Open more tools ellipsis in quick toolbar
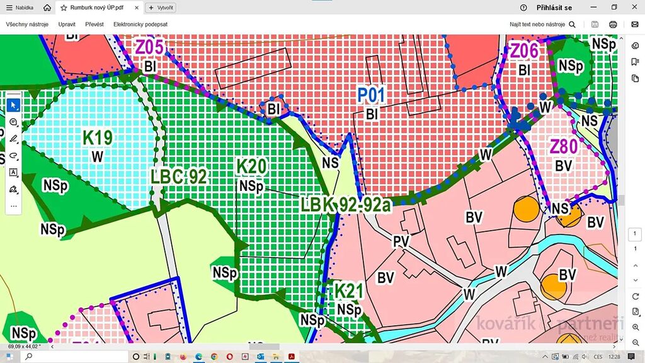 [x=13, y=206]
